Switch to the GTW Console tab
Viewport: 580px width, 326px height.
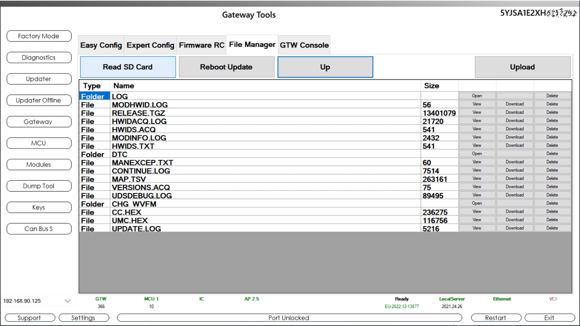point(304,45)
